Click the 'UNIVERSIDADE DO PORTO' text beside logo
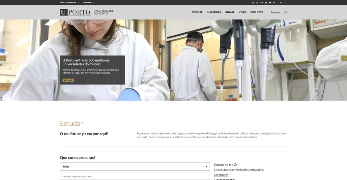The width and height of the screenshot is (347, 180). pos(104,12)
